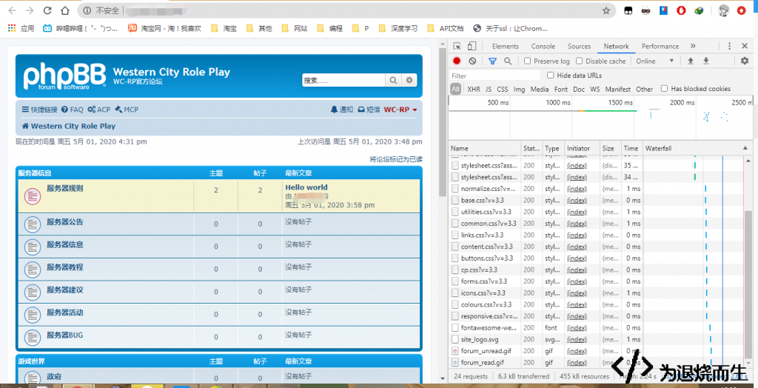Filter requests by XHR type
The width and height of the screenshot is (758, 388).
click(x=474, y=89)
